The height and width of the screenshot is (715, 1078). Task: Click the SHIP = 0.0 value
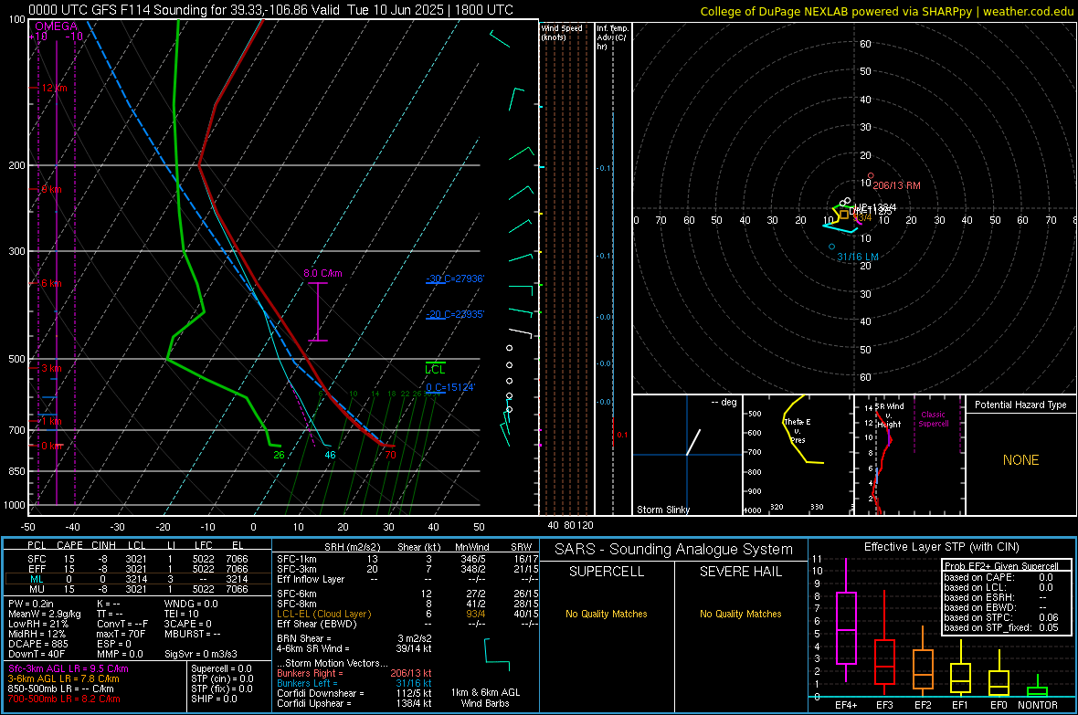(214, 699)
